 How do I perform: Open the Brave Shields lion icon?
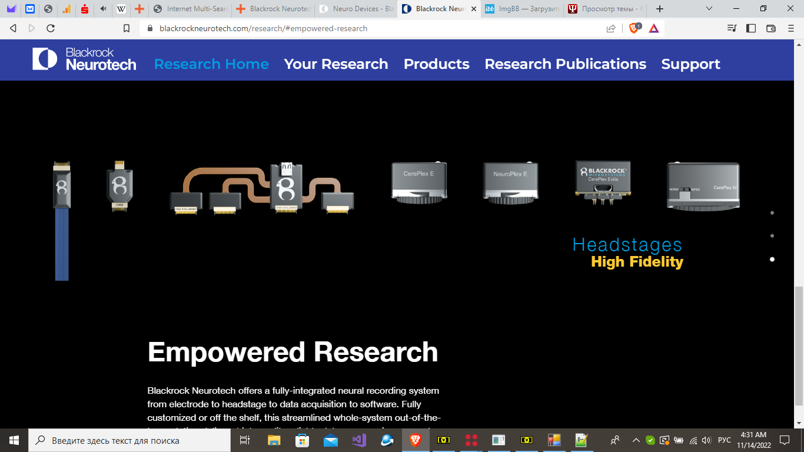point(634,28)
